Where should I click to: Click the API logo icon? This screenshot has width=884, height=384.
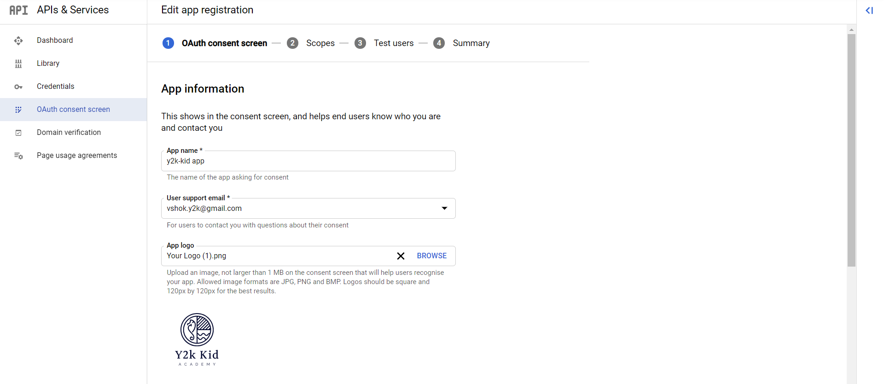(18, 10)
